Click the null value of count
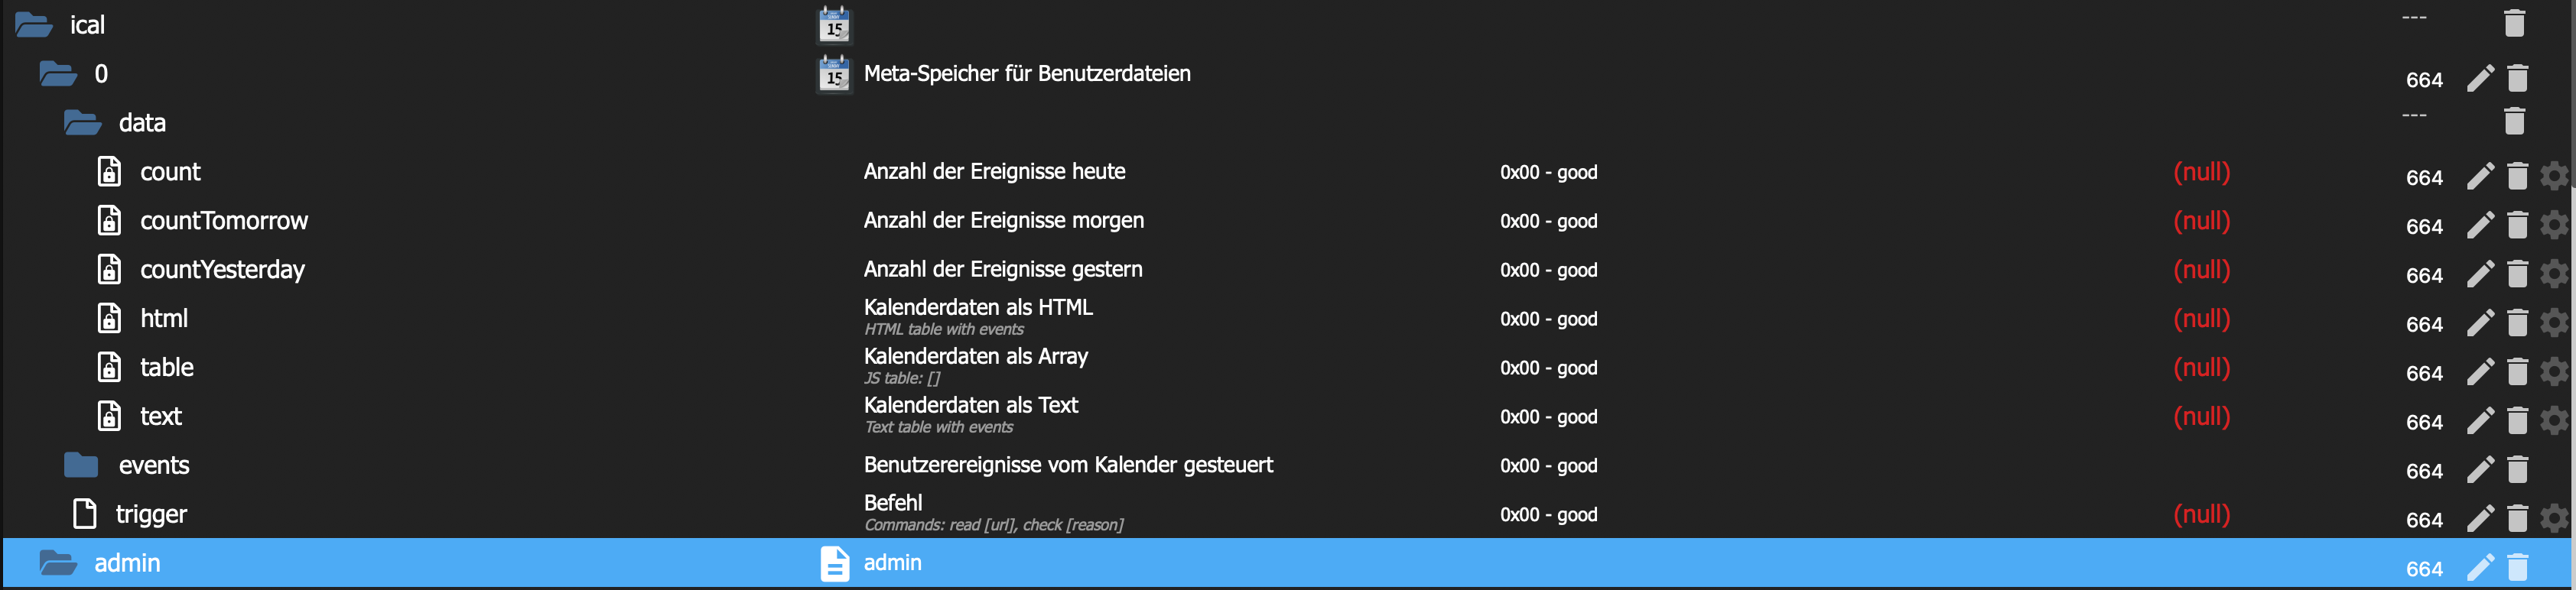Image resolution: width=2576 pixels, height=590 pixels. pyautogui.click(x=2201, y=172)
